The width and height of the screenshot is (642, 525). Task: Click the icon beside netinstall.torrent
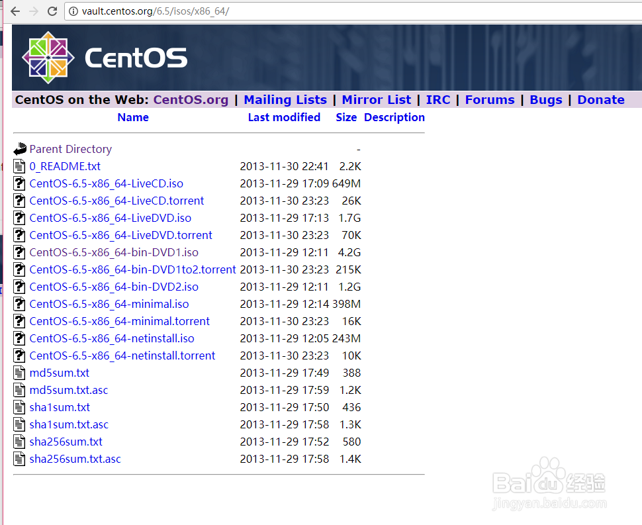(x=19, y=355)
